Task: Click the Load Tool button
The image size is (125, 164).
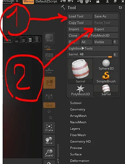Action: [x=80, y=16]
